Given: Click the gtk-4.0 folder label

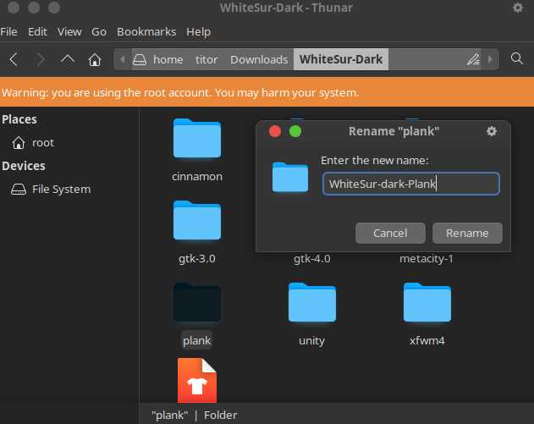Looking at the screenshot, I should tap(312, 259).
